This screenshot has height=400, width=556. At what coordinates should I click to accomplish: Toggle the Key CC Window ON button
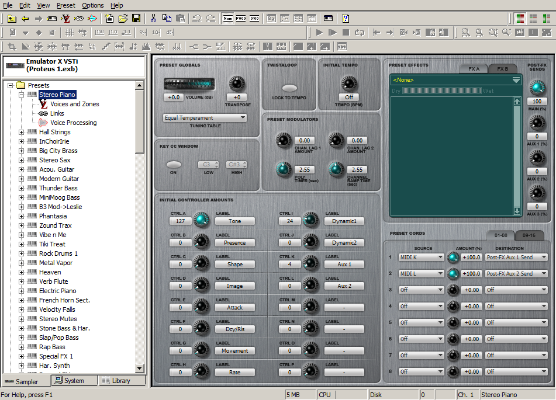174,165
